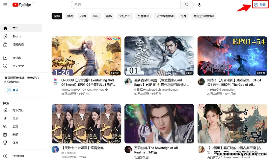Select the 旅游景点 filter chip
This screenshot has width=270, height=159.
coord(143,16)
